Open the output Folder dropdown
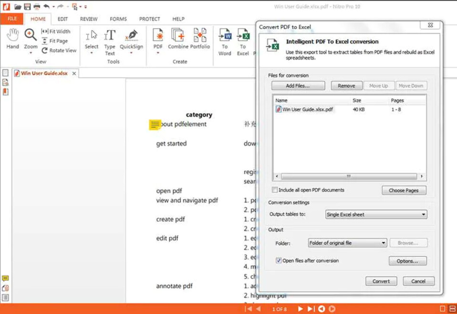The height and width of the screenshot is (314, 457). [347, 243]
